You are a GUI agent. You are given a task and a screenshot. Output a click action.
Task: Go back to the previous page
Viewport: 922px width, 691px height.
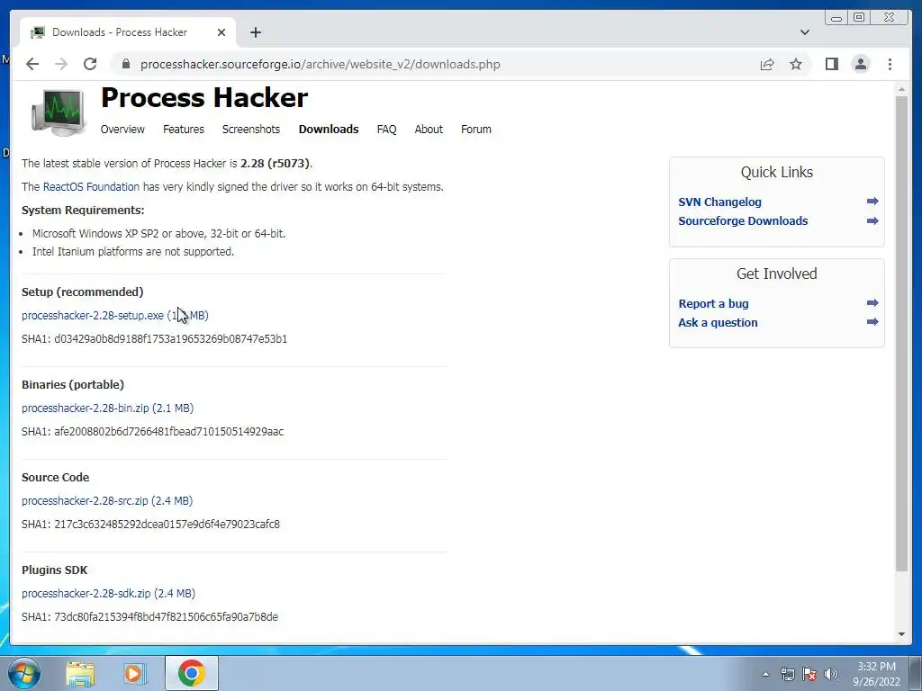click(32, 64)
